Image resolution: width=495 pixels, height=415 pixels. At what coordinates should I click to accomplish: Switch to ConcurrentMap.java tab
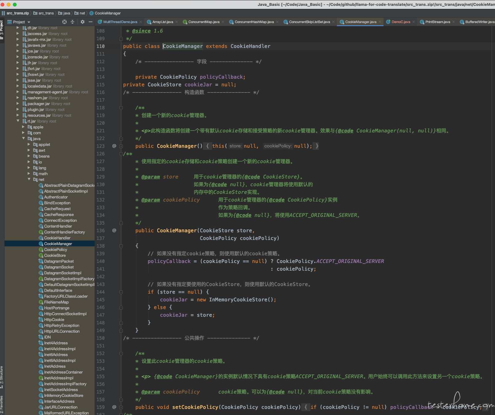coord(204,22)
